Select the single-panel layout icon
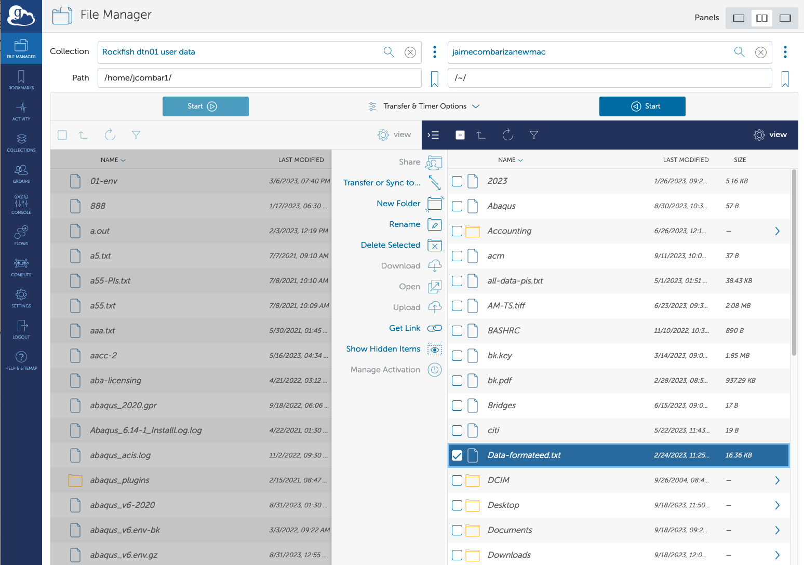The width and height of the screenshot is (804, 565). click(738, 18)
